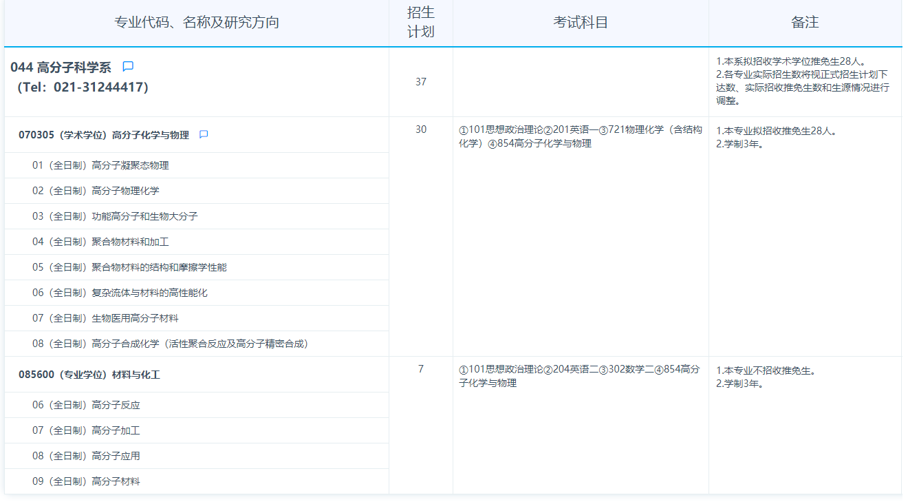The image size is (908, 502).
Task: Select direction 06 高分子反应
Action: tap(86, 405)
